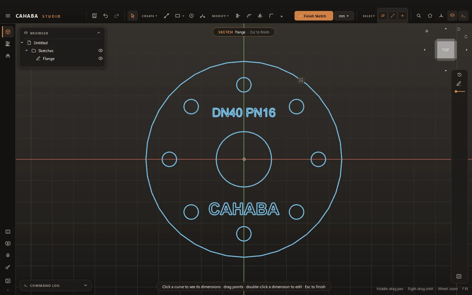The width and height of the screenshot is (472, 295).
Task: Go to home view icon
Action: coord(427,31)
